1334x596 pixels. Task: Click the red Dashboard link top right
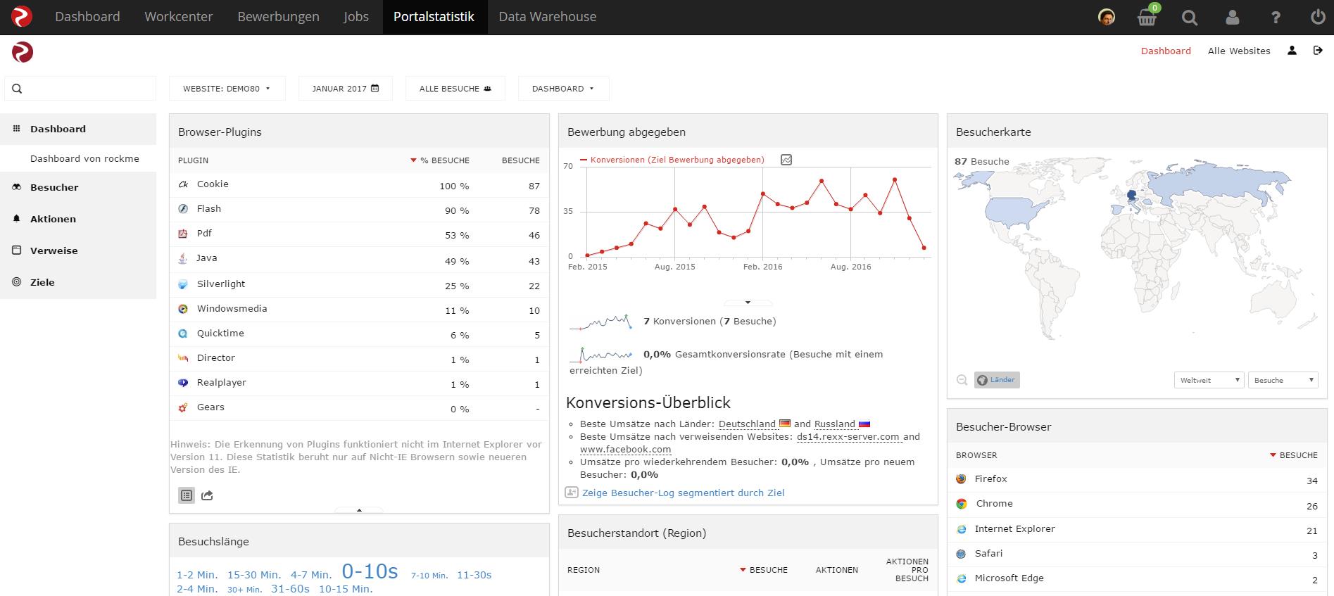pyautogui.click(x=1166, y=51)
